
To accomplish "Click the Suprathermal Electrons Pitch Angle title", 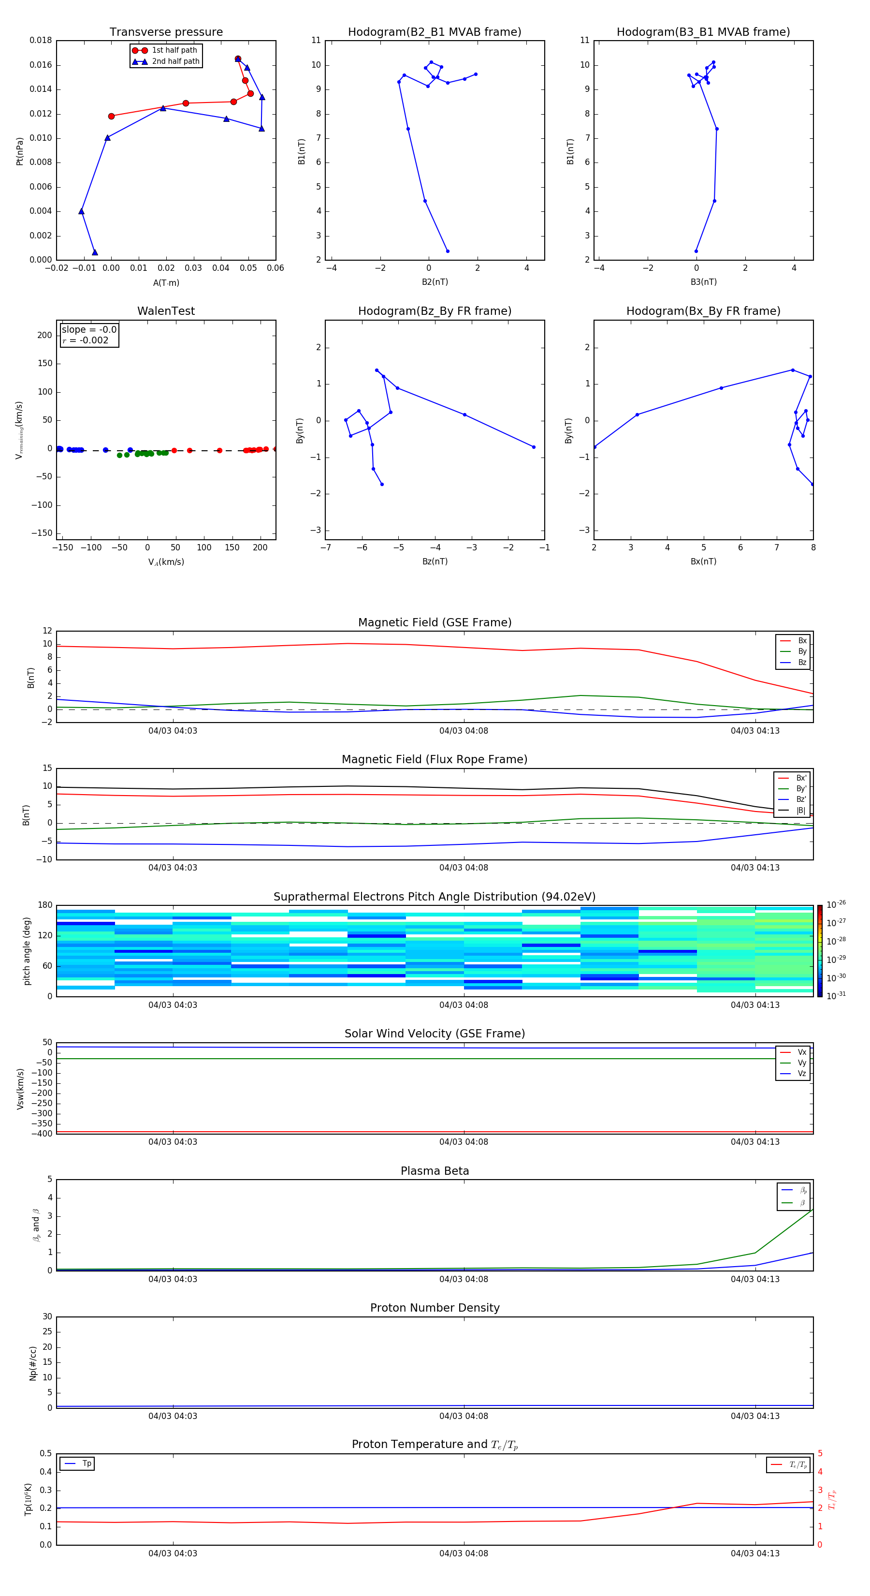I will (435, 897).
